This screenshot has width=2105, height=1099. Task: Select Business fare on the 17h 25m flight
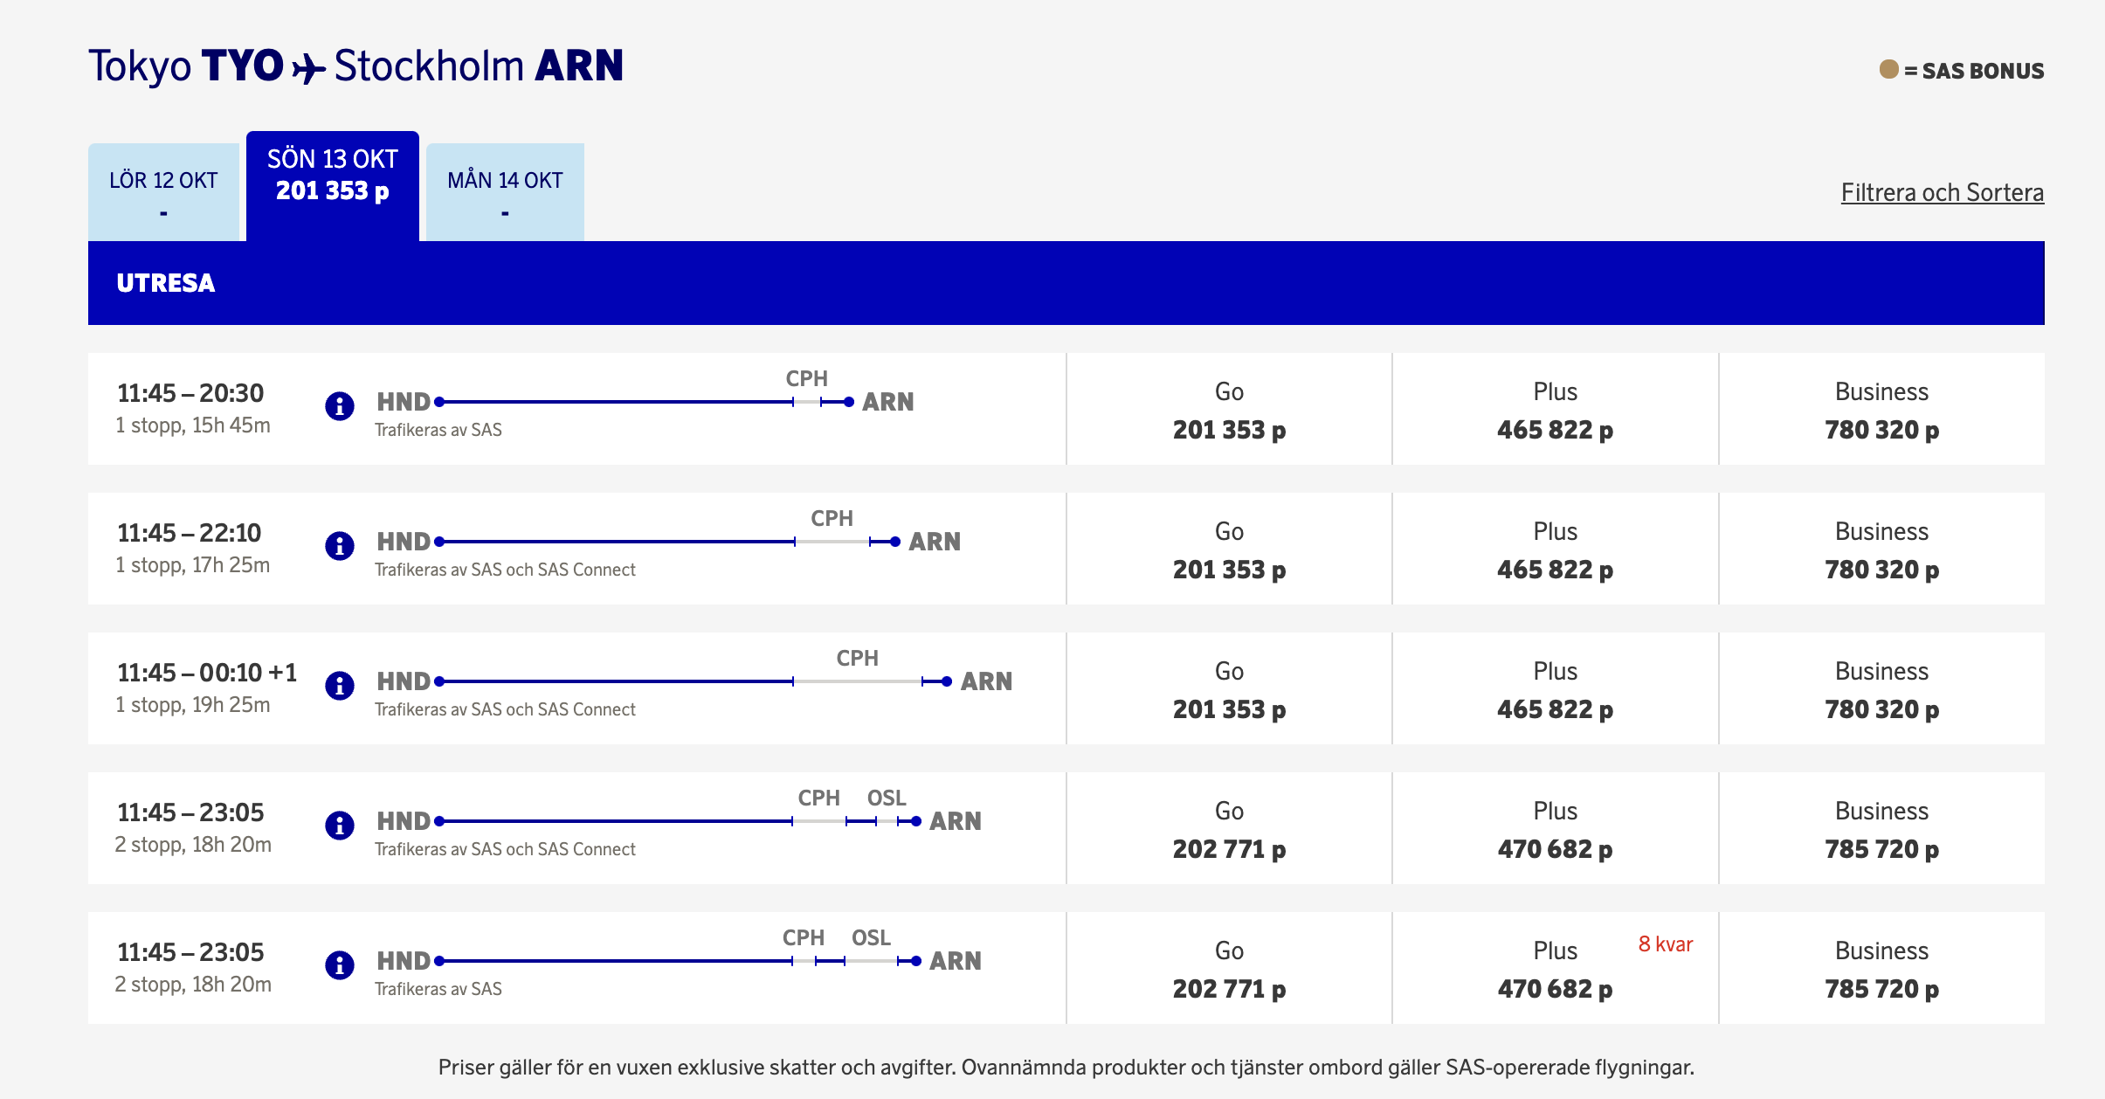1882,549
